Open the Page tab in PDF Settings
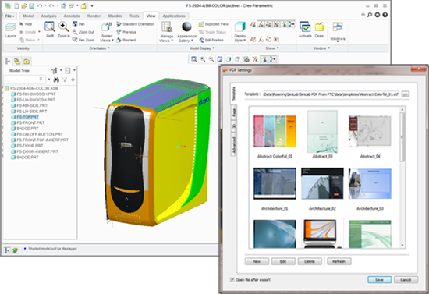 [234, 112]
